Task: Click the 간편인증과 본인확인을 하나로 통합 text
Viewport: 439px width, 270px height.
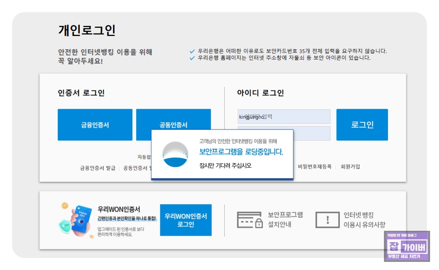Action: tap(127, 219)
